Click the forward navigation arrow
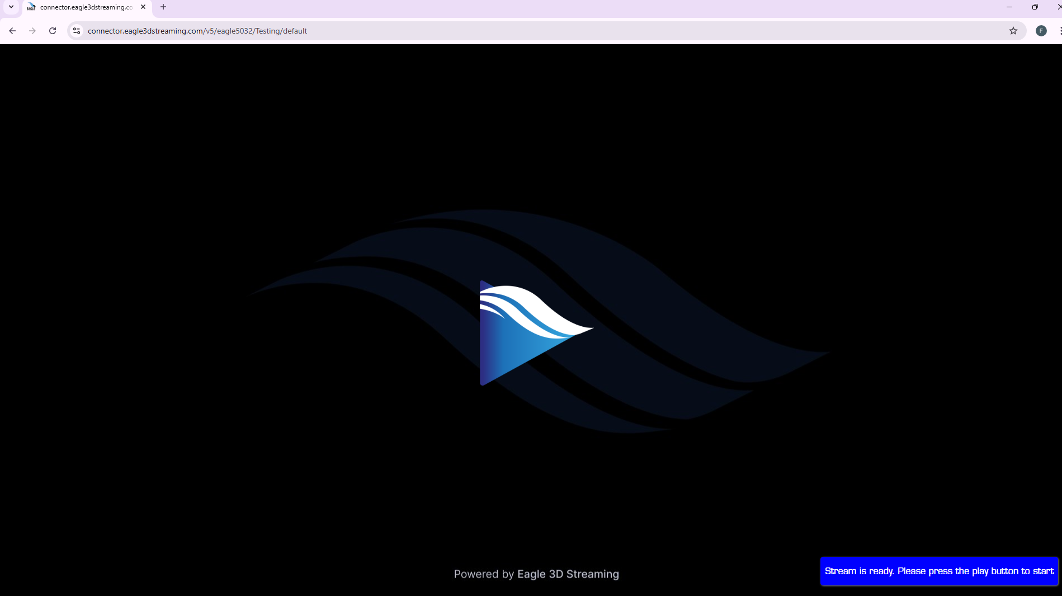The height and width of the screenshot is (596, 1062). pos(32,31)
